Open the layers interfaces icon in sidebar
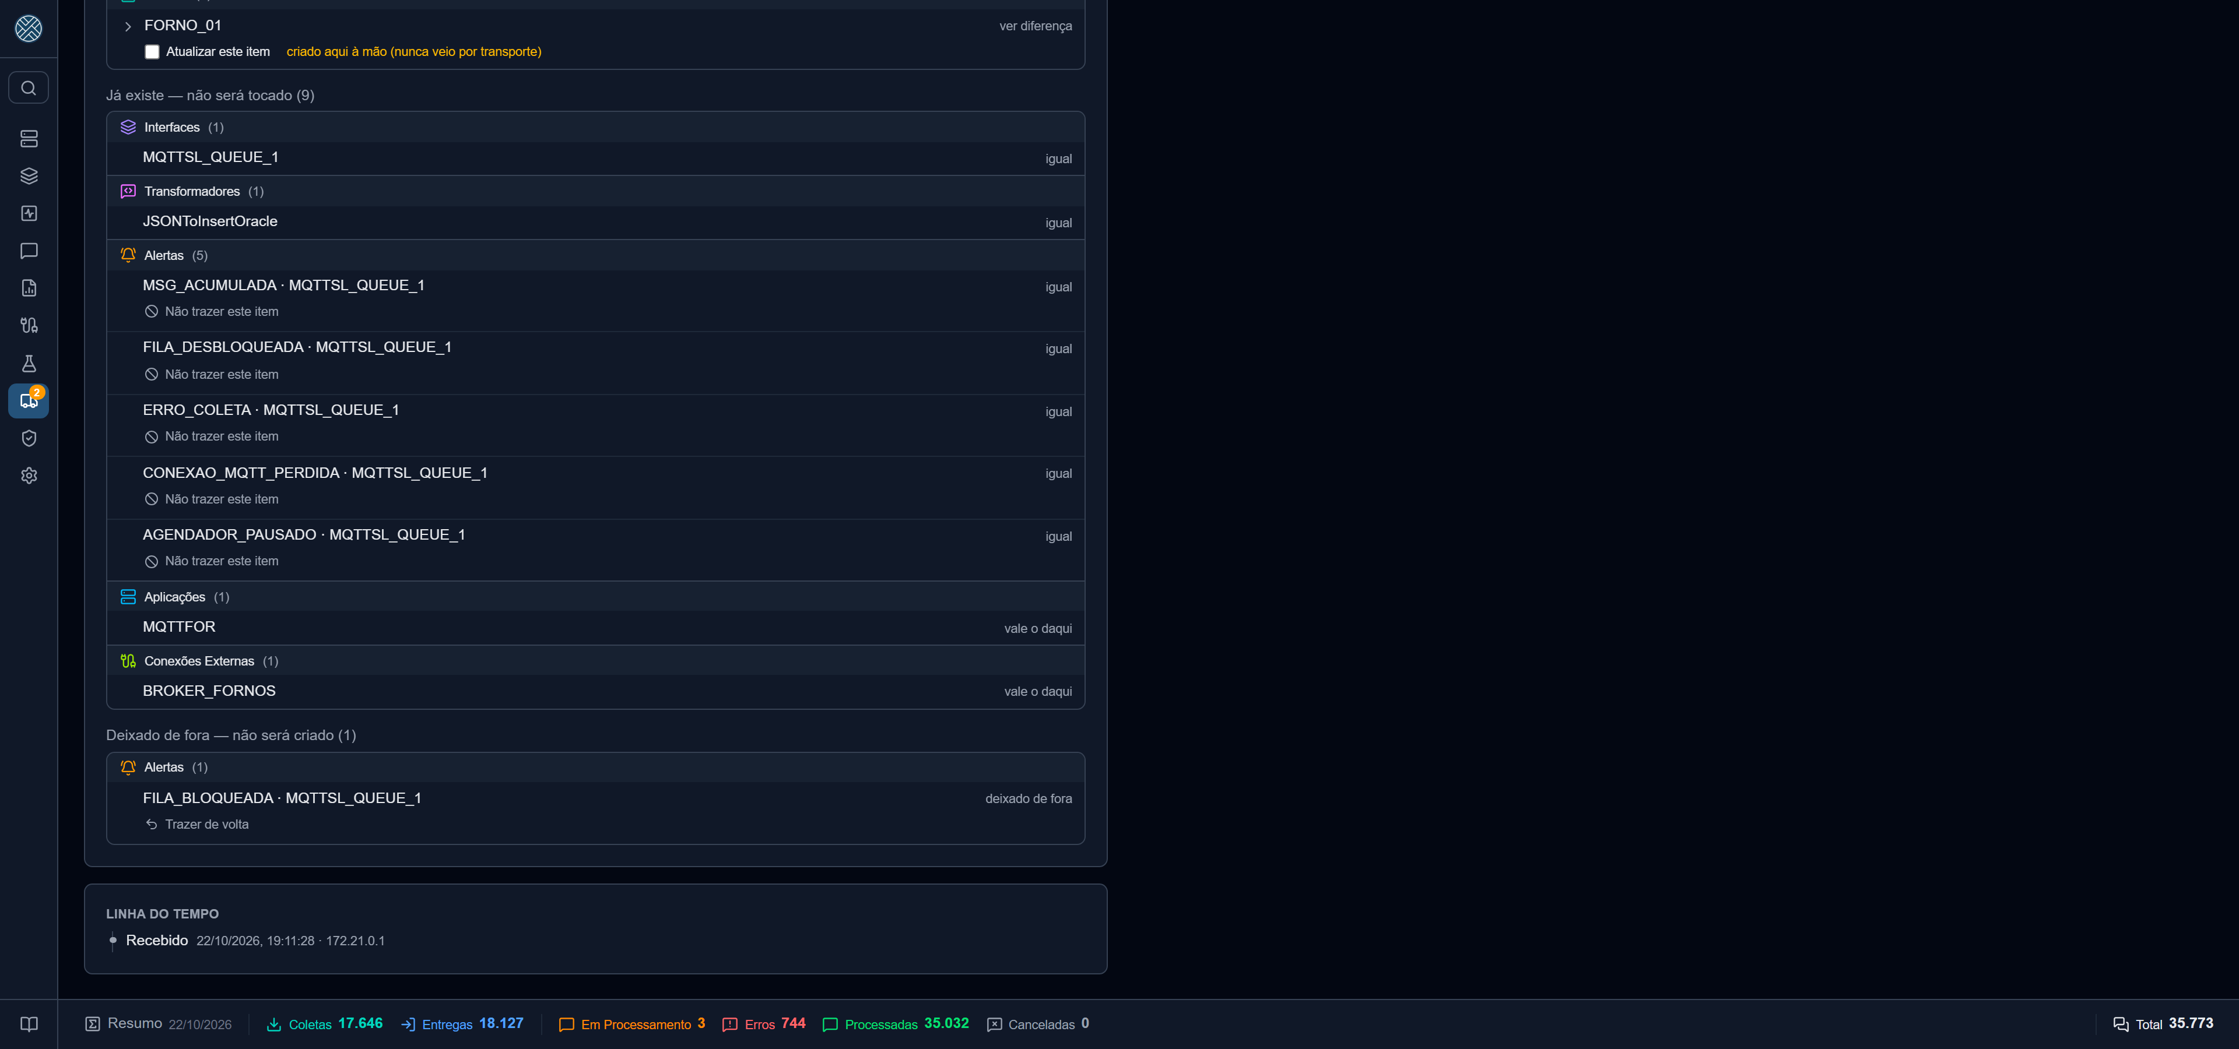Image resolution: width=2239 pixels, height=1049 pixels. click(29, 176)
